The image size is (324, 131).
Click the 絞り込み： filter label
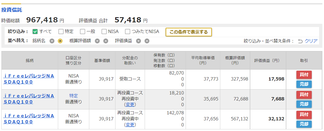click(x=18, y=32)
